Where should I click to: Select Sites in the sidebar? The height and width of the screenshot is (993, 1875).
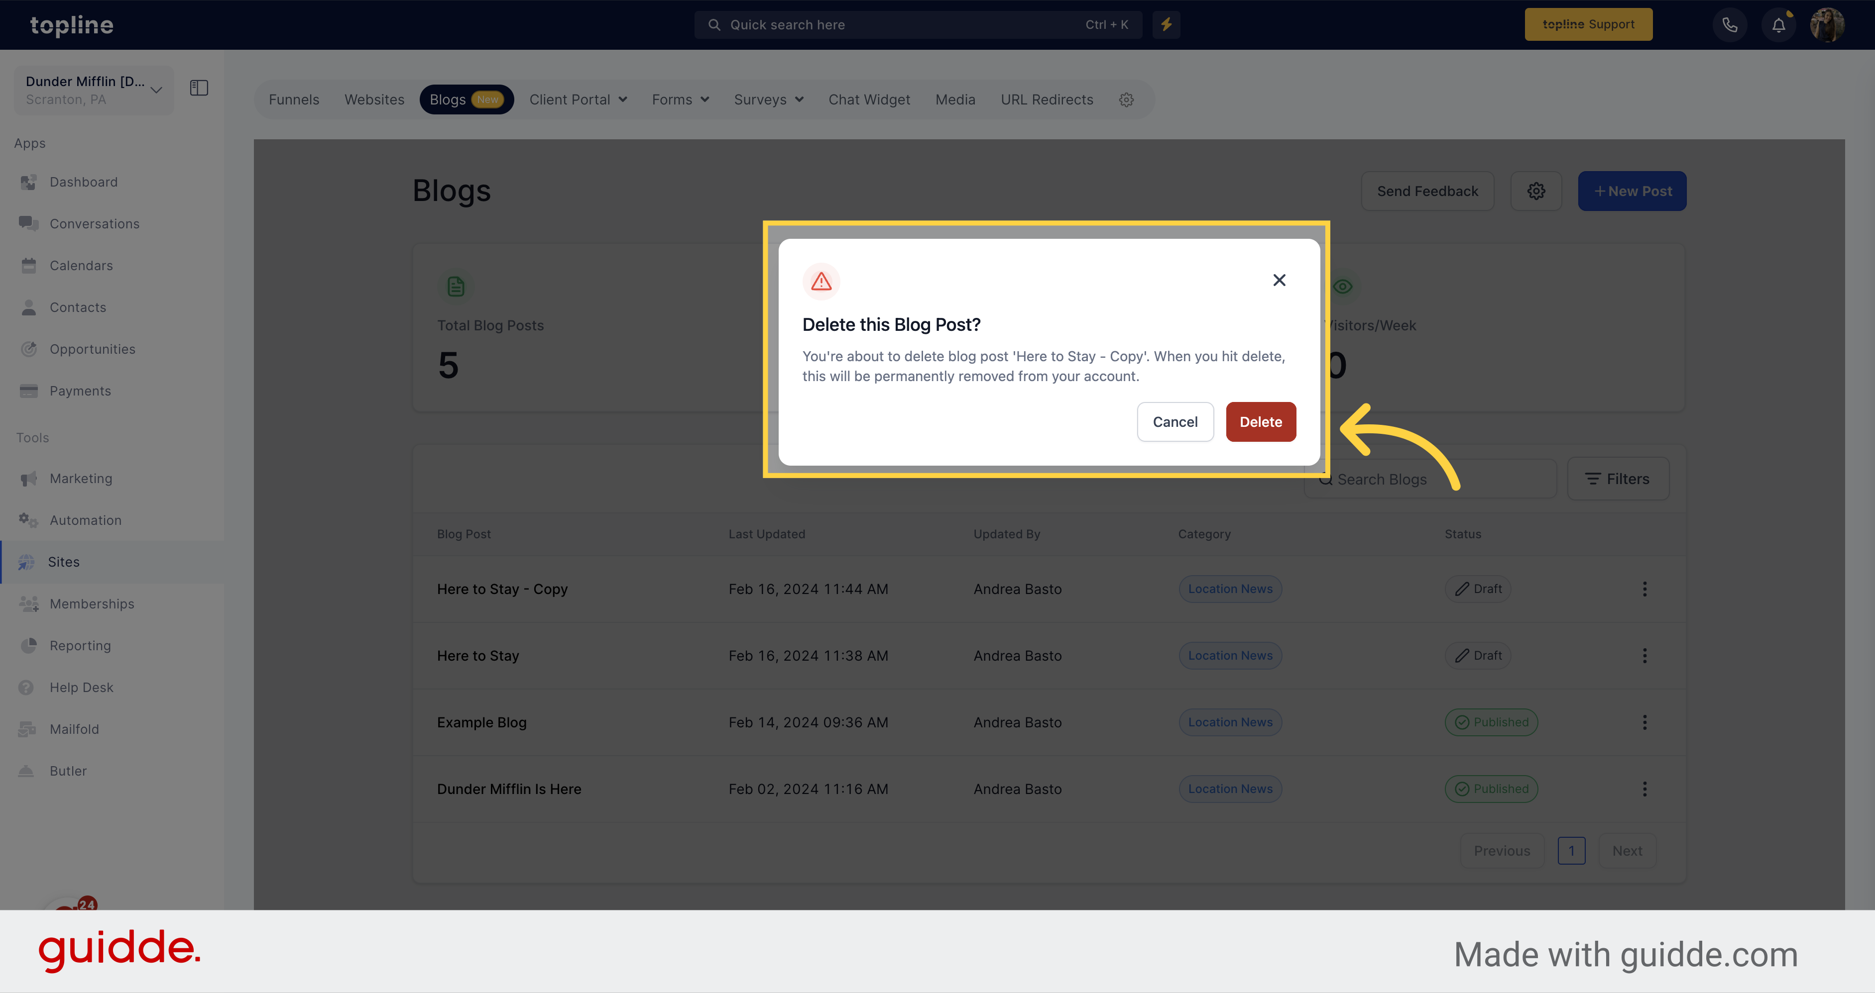63,562
